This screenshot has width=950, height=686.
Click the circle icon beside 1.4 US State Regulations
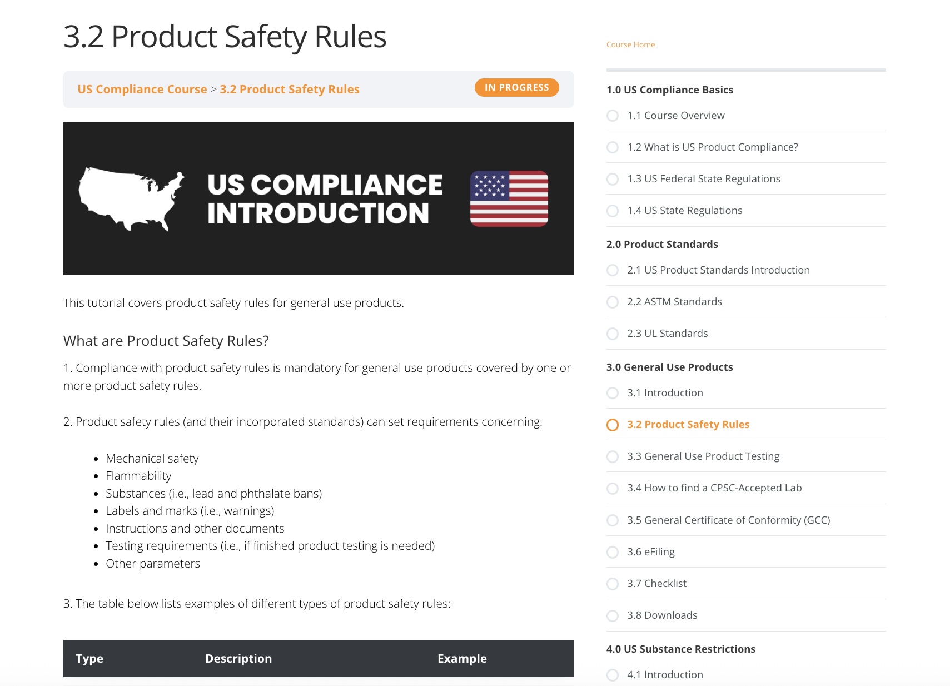(x=613, y=211)
